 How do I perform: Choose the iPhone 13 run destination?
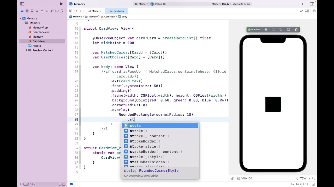click(158, 4)
